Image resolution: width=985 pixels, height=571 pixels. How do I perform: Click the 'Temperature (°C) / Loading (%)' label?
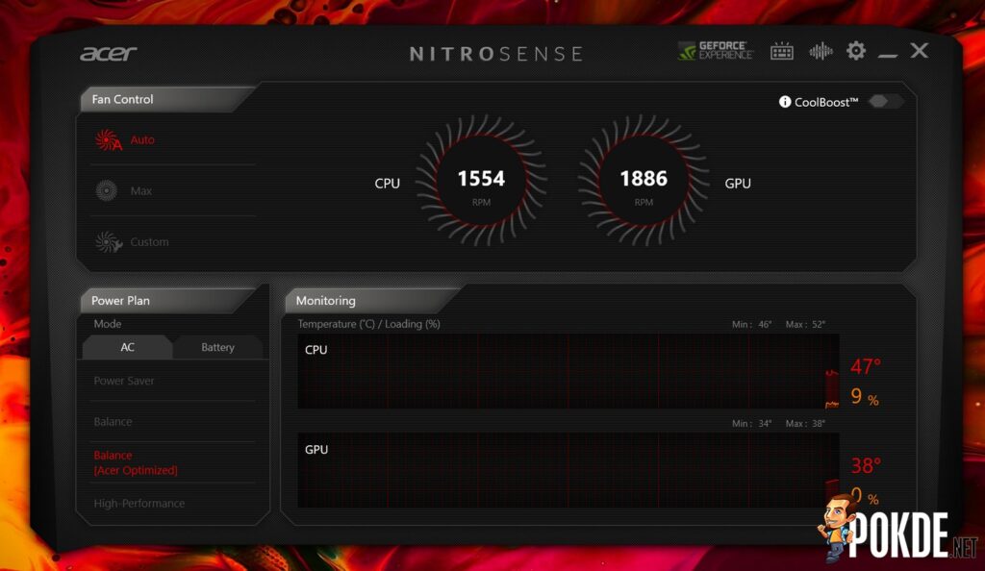pyautogui.click(x=368, y=324)
